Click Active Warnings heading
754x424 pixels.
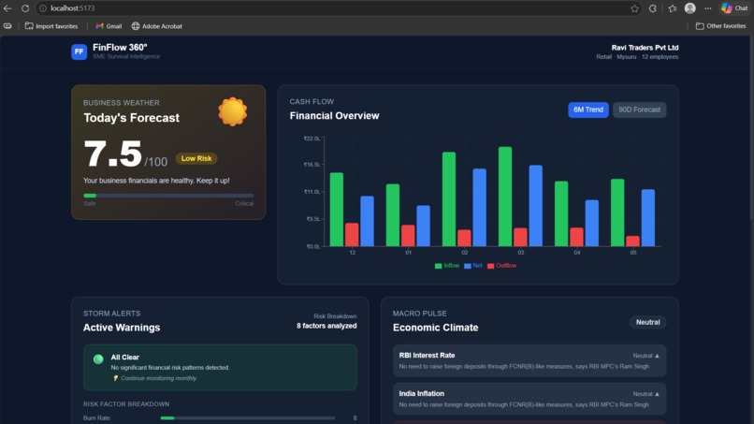point(122,328)
